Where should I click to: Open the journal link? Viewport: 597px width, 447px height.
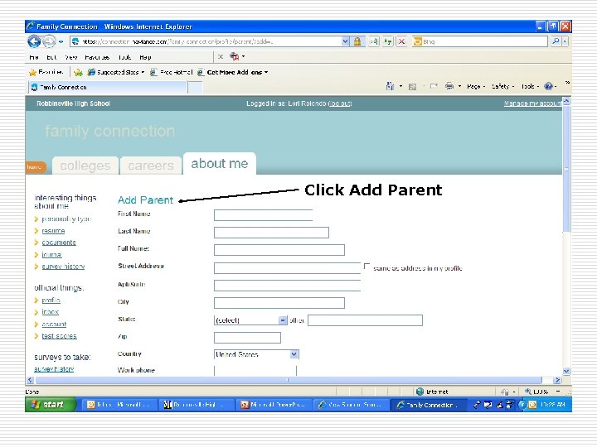click(51, 255)
